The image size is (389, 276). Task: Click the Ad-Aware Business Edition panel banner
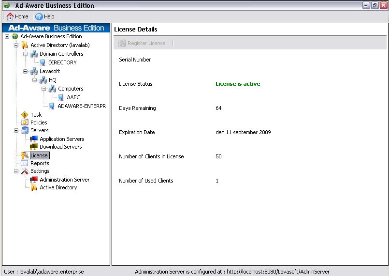[56, 28]
